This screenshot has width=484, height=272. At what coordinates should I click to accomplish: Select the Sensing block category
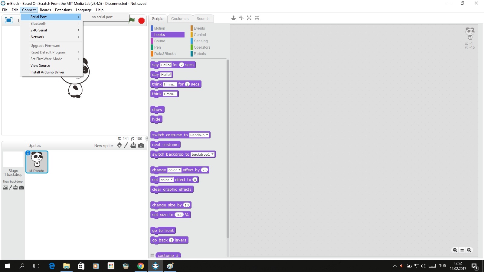(207, 41)
